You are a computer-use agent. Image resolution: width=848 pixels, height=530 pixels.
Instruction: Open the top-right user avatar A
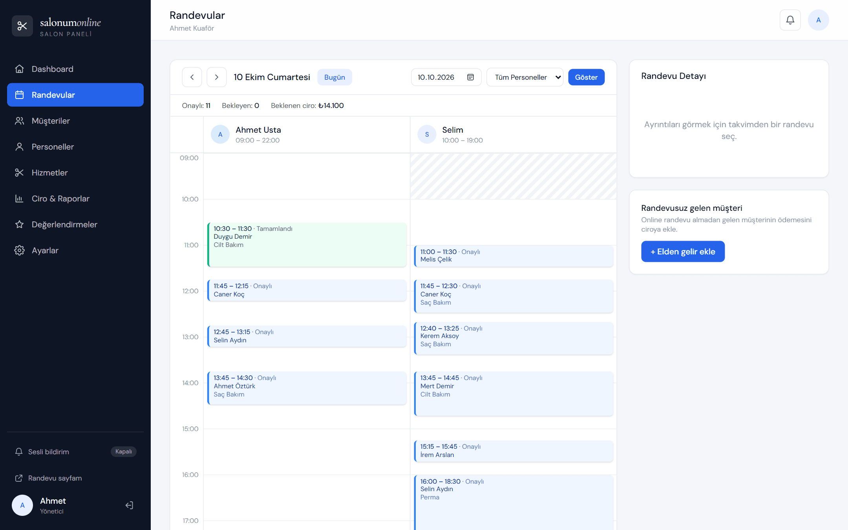coord(818,20)
